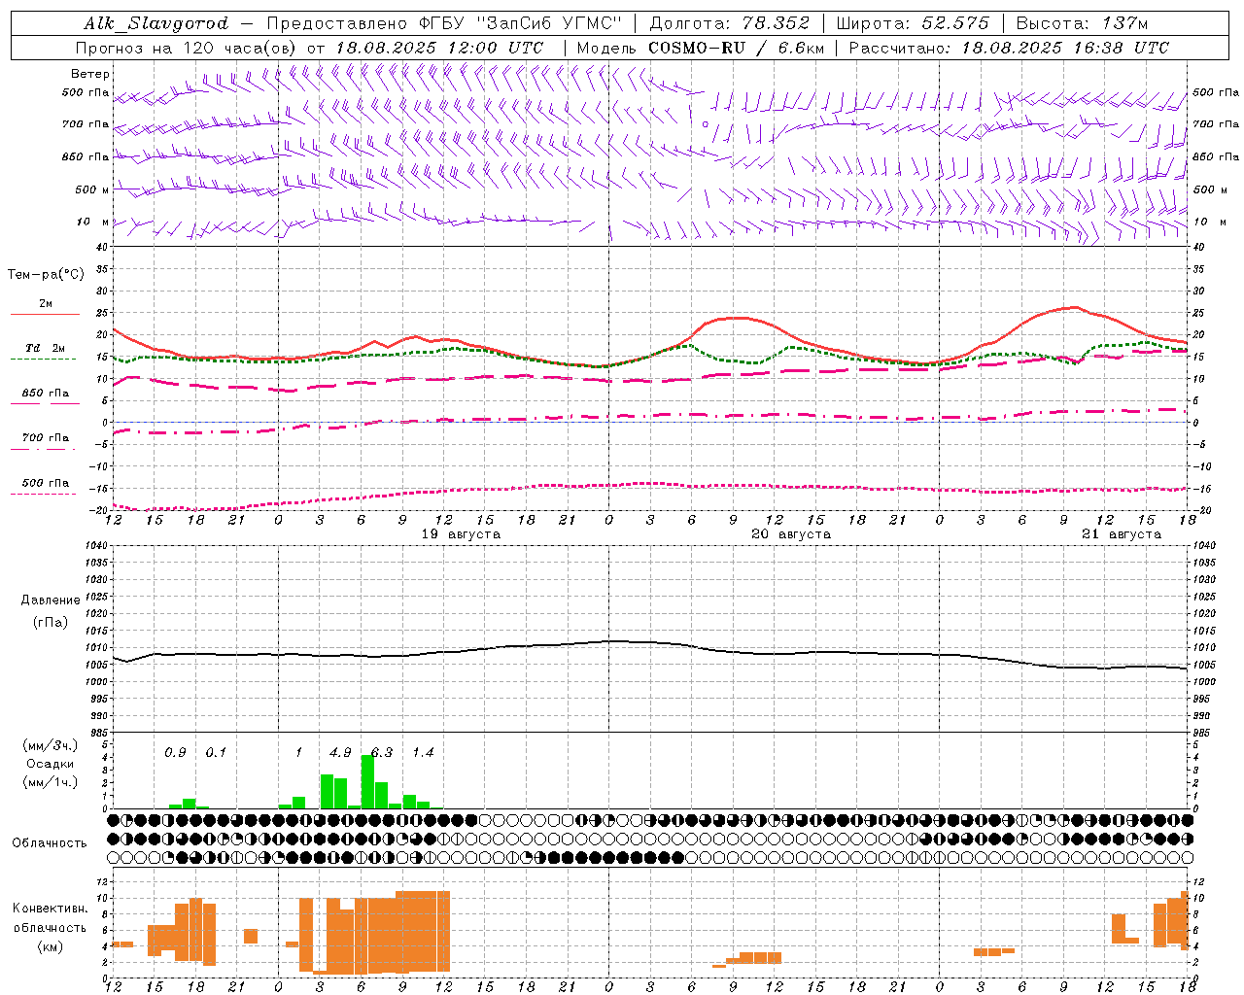
Task: Click the model name COSMO-RU / 6.6км
Action: point(736,48)
